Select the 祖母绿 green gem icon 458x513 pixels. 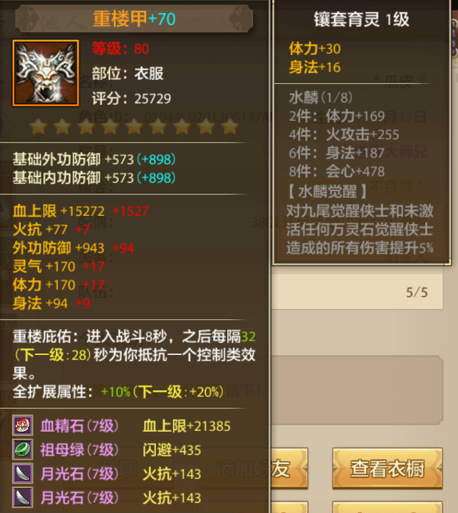point(22,449)
